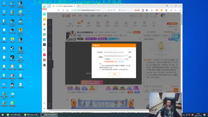Viewport: 208px width, 117px height.
Task: Open the waveform icon in streamer toolbar
Action: pos(88,24)
